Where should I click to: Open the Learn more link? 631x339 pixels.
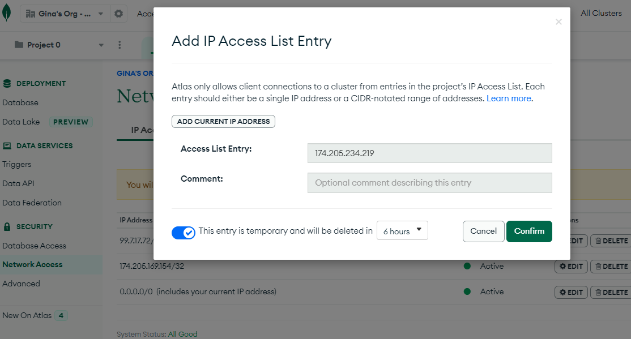(509, 98)
